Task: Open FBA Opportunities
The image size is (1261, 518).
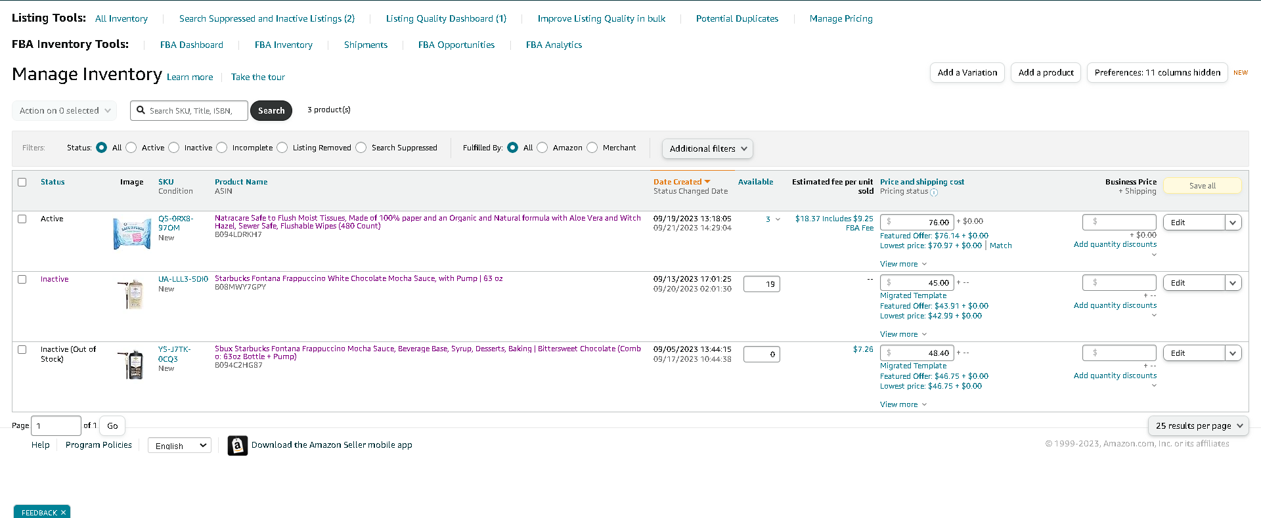Action: 456,45
